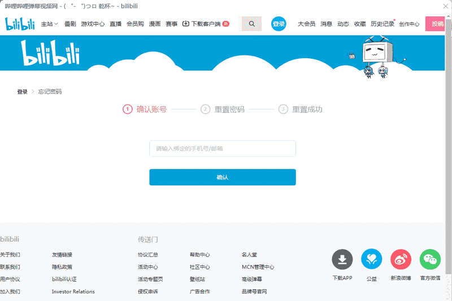Open the 赛事 section
Viewport: 452px width, 301px height.
(172, 24)
